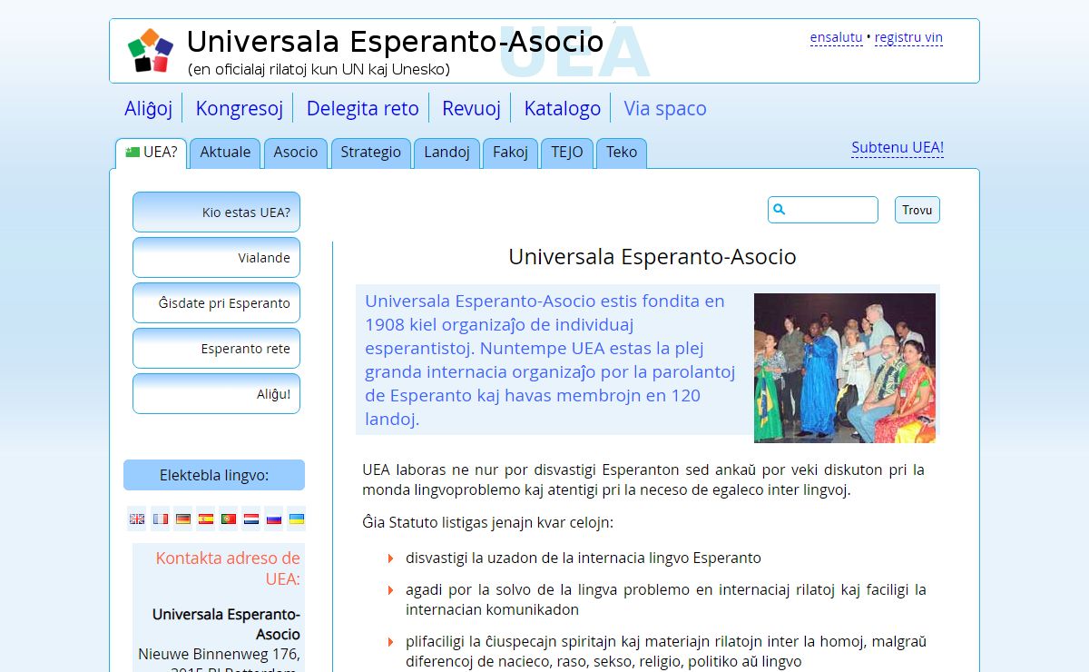Open the TEJO tab
The image size is (1089, 672).
coord(567,153)
